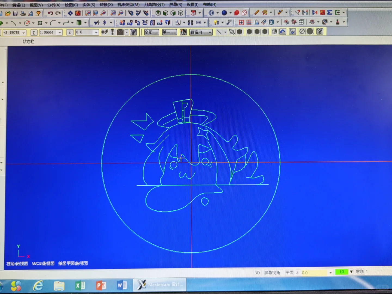Open the status bar Z depth dropdown

click(x=330, y=272)
